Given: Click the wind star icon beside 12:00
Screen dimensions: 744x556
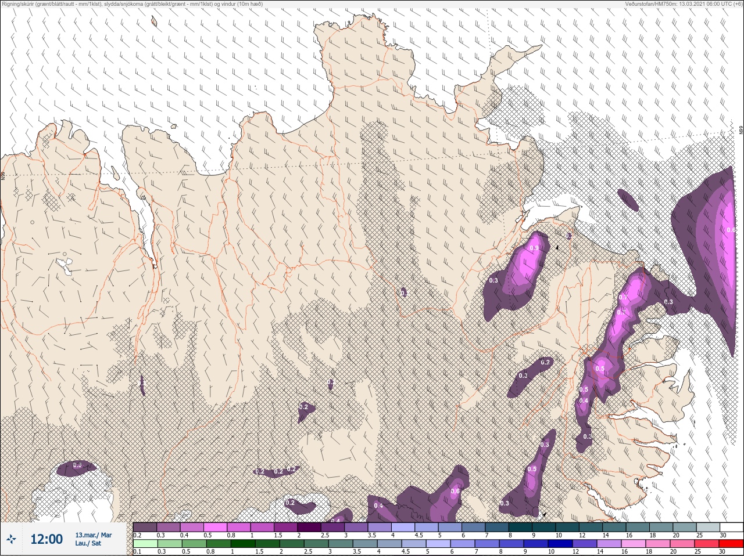Looking at the screenshot, I should [11, 540].
